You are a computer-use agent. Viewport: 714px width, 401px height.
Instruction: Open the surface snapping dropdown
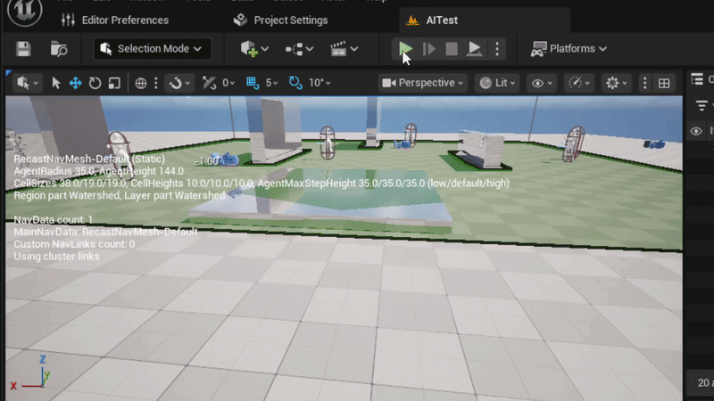179,83
